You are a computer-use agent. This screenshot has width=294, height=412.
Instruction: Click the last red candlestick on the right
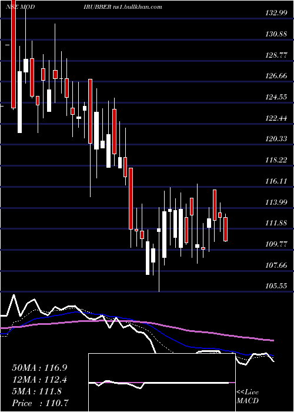[x=225, y=229]
